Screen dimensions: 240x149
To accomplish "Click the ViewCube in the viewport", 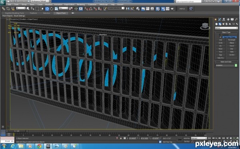I will pyautogui.click(x=205, y=26).
